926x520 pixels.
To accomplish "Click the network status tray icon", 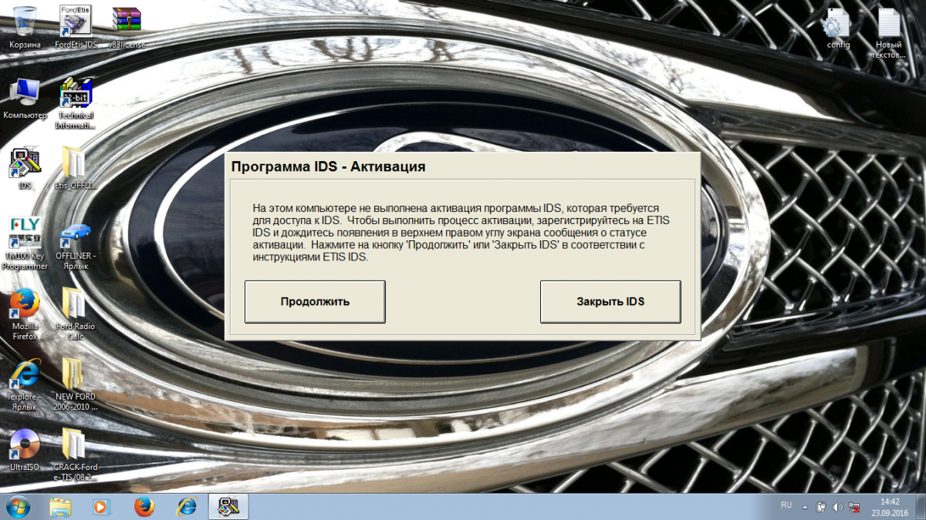I will (x=854, y=507).
